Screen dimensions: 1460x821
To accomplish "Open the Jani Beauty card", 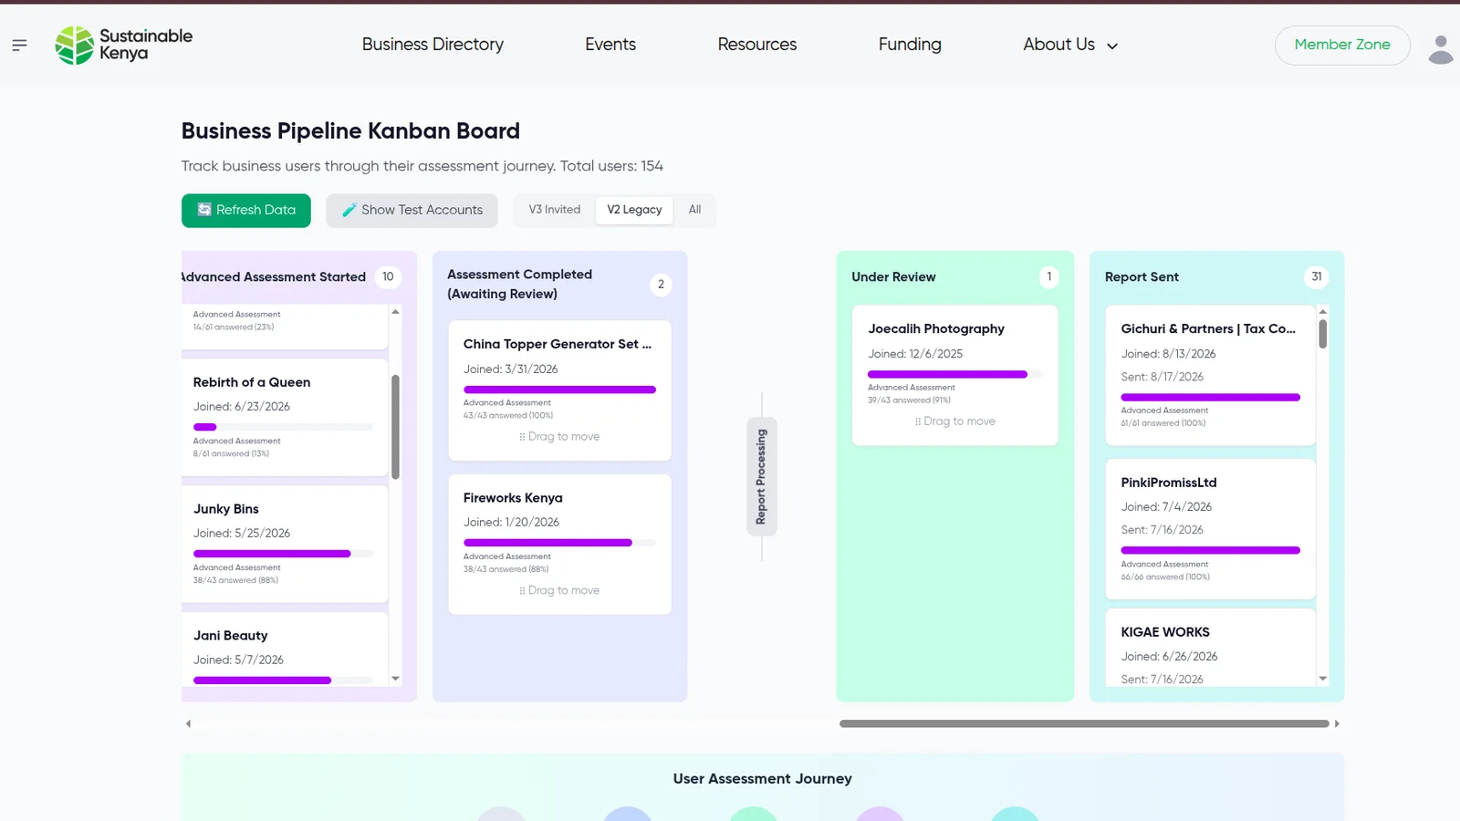I will click(x=285, y=649).
